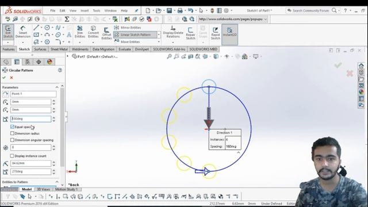Click the Exit Sketch button
The image size is (368, 207).
click(7, 32)
